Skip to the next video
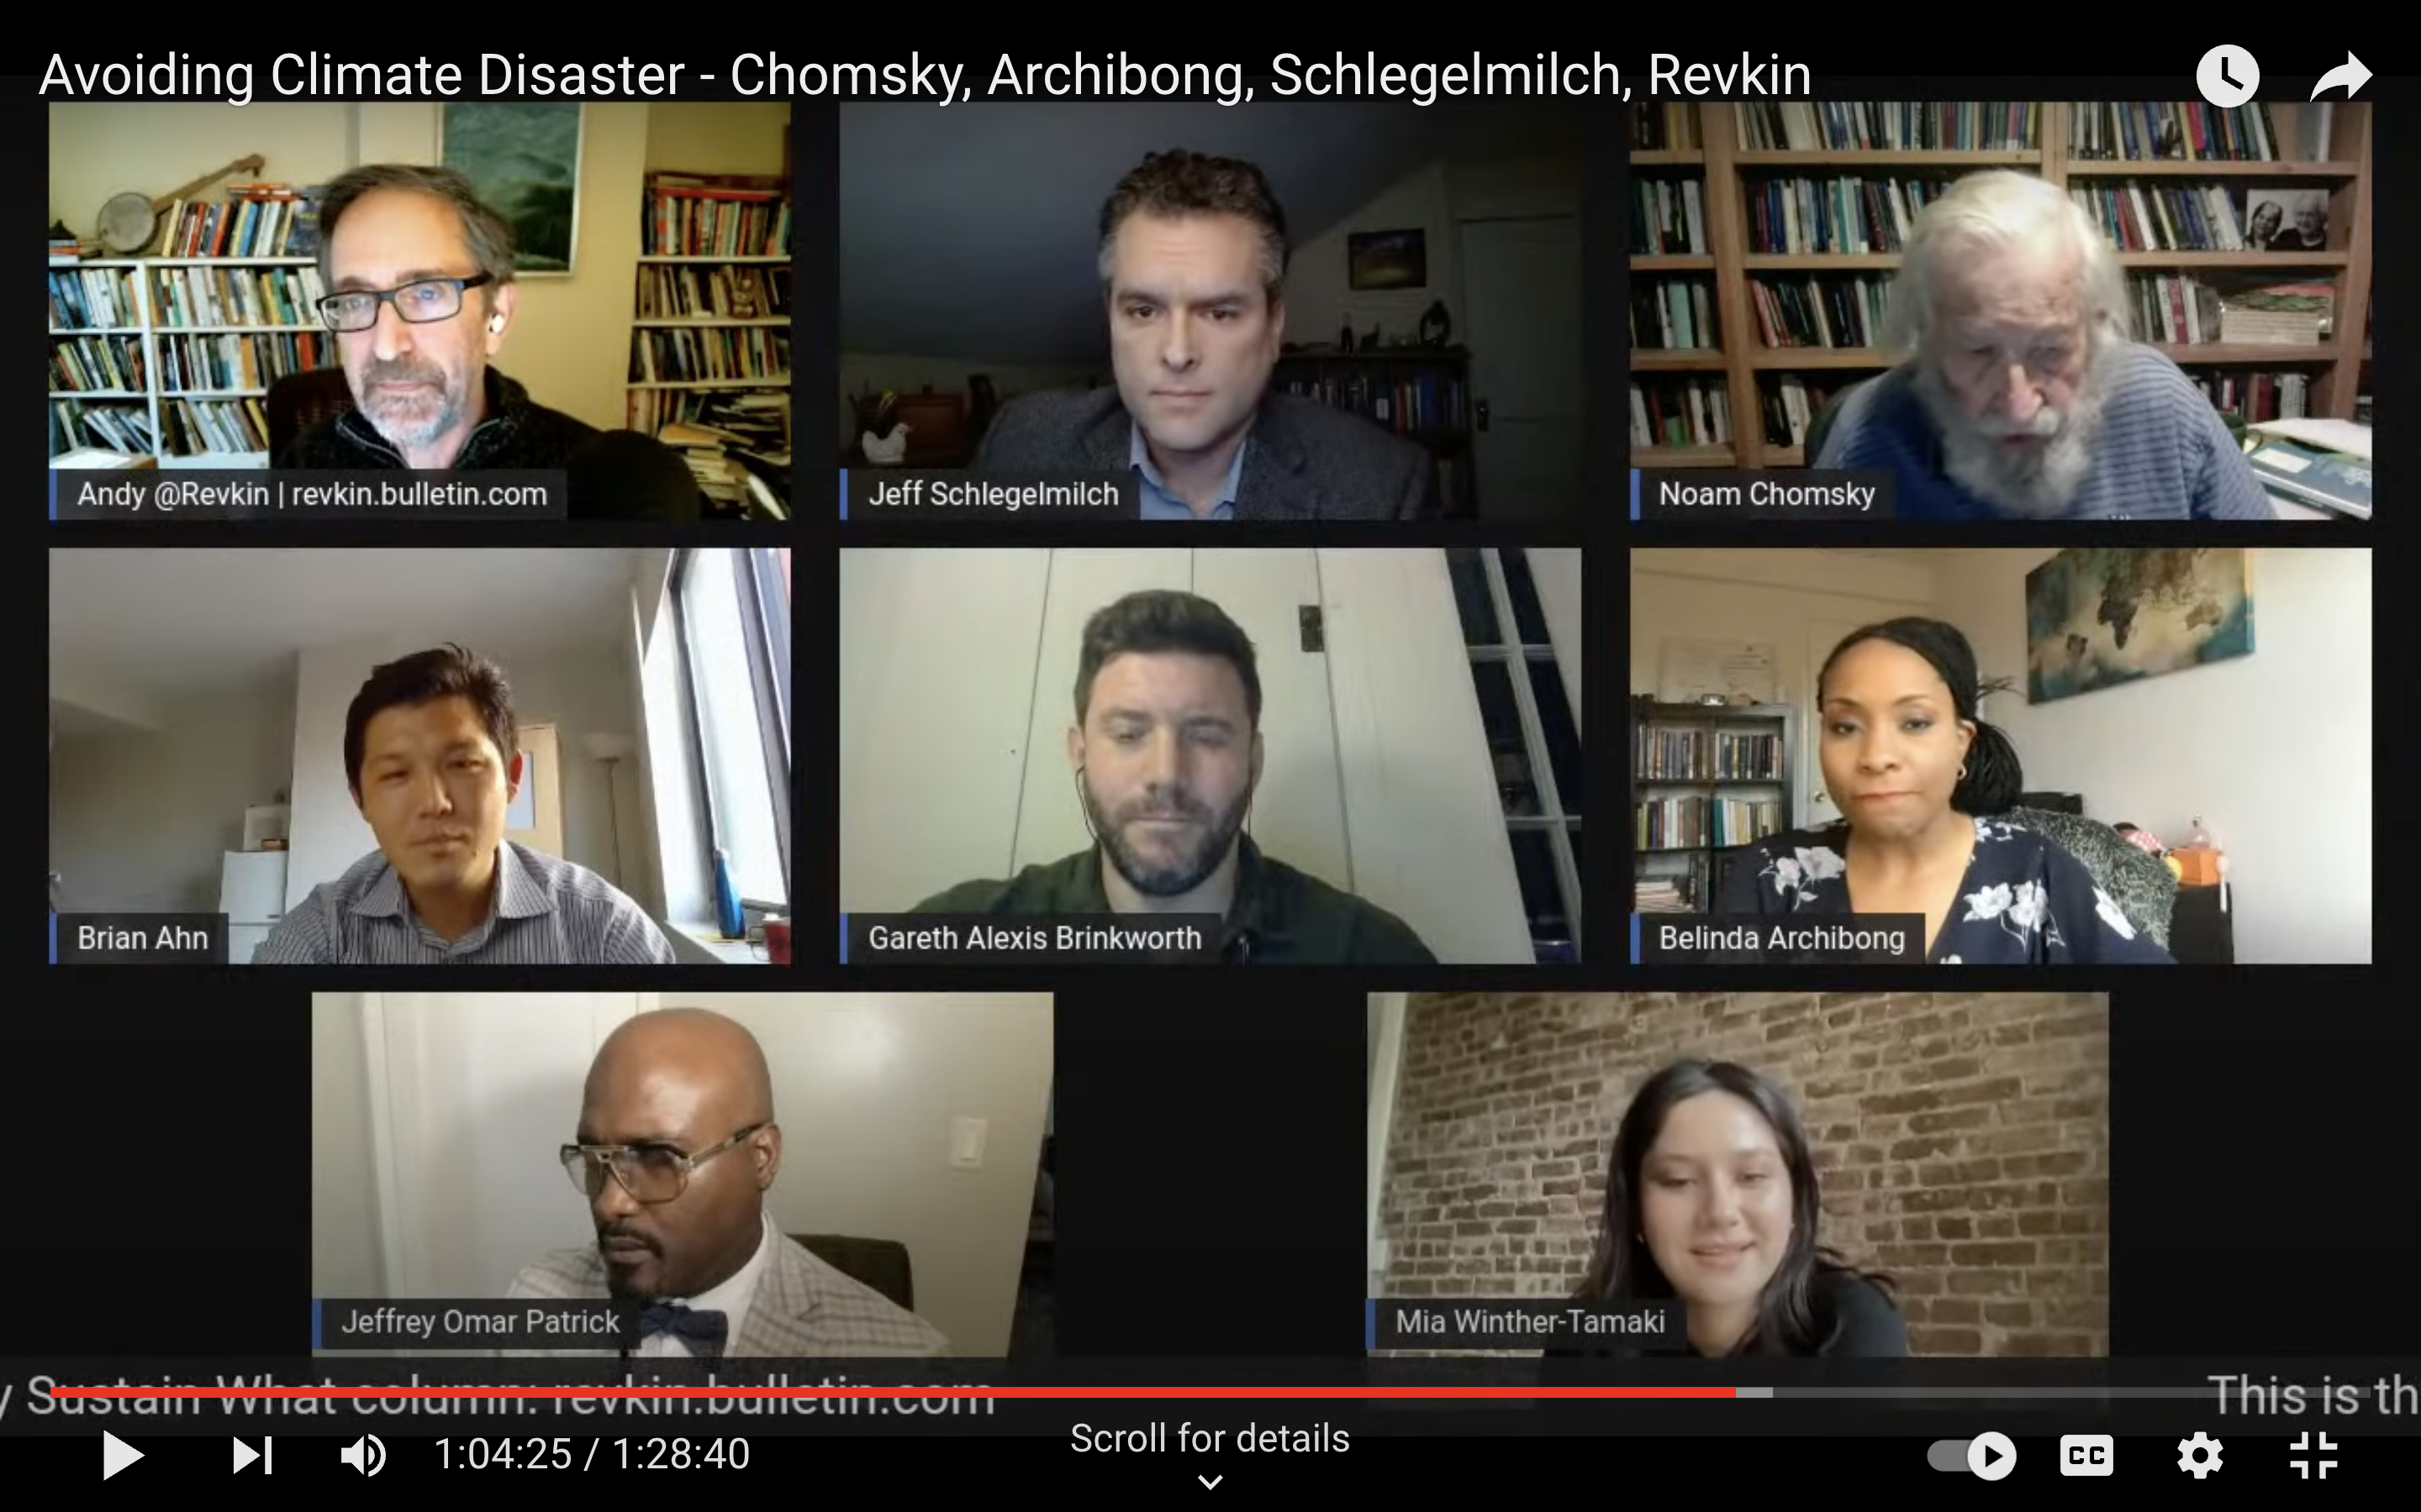2421x1512 pixels. pyautogui.click(x=252, y=1455)
